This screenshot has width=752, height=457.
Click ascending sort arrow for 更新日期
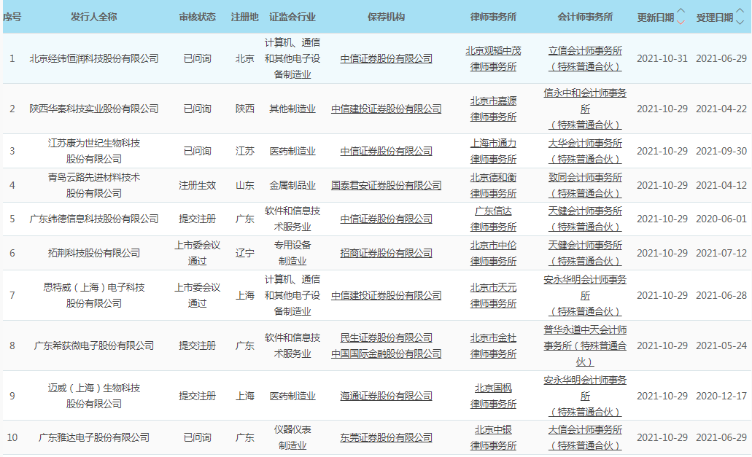(681, 12)
